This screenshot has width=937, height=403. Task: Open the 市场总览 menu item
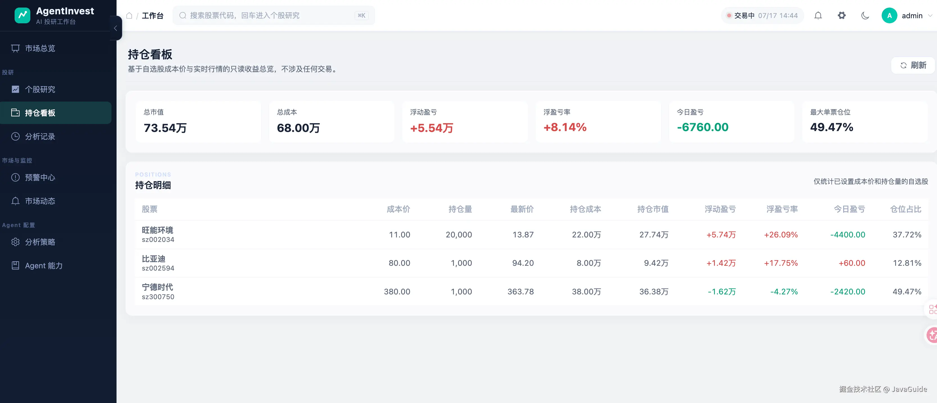[56, 48]
